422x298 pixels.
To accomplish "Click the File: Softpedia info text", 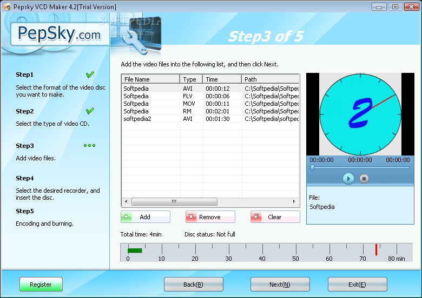I will click(322, 202).
